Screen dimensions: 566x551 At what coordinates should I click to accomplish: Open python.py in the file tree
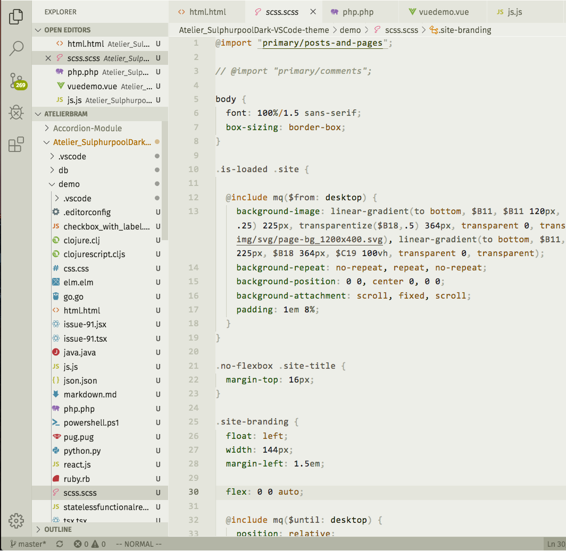82,451
